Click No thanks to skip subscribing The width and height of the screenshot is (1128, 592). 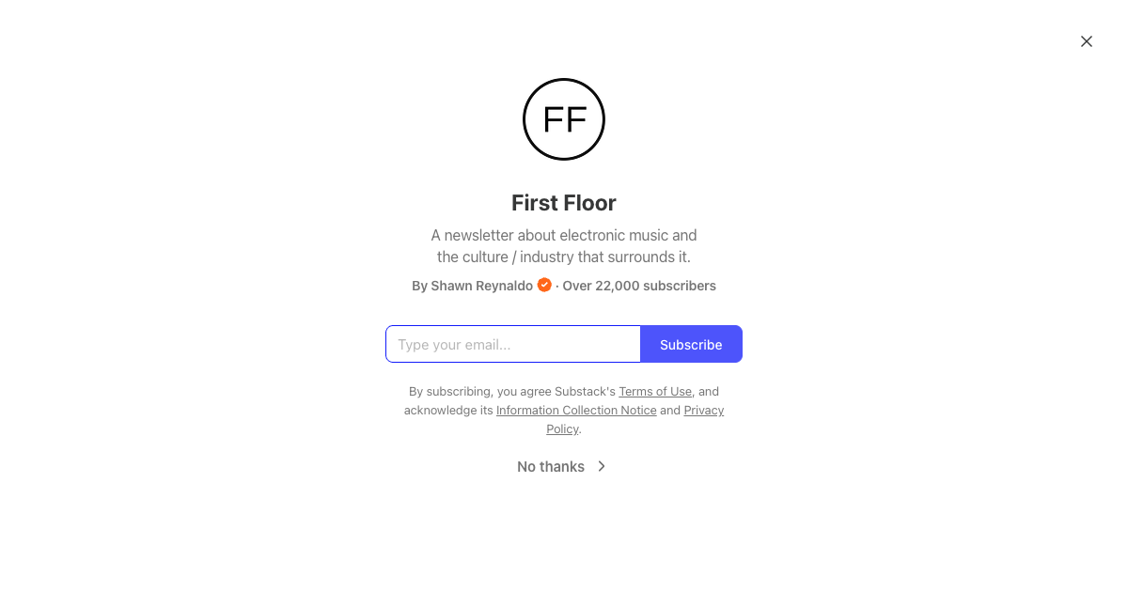550,466
